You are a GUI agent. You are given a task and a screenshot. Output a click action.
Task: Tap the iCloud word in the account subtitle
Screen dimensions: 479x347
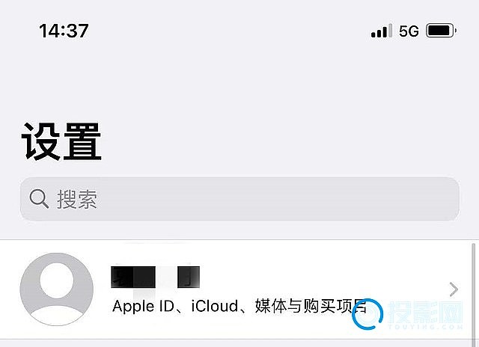coord(215,306)
